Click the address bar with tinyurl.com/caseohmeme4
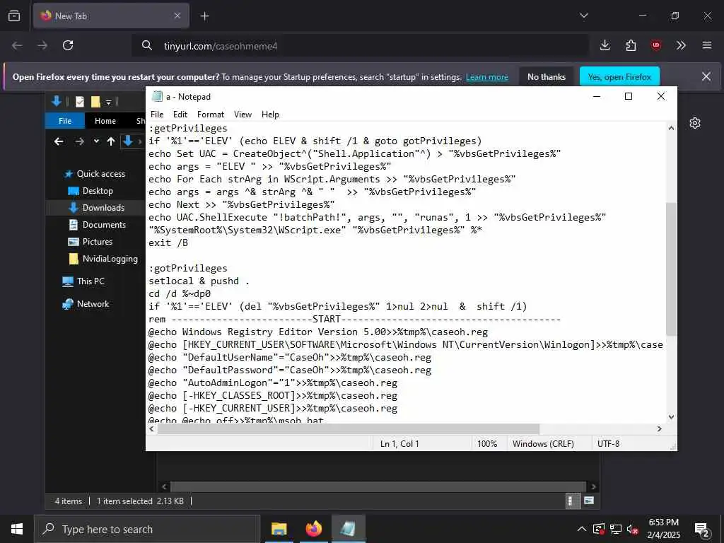The height and width of the screenshot is (543, 724). coord(360,46)
